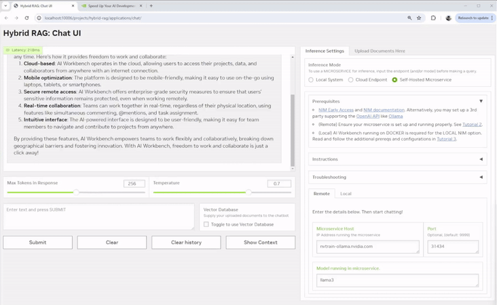Screen dimensions: 497x305
Task: Click the chat response scrollbar
Action: [292, 130]
